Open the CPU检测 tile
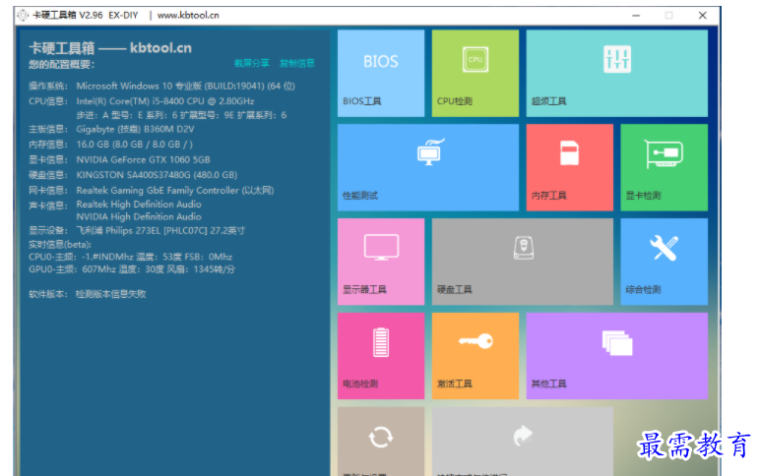Viewport: 759px width, 476px height. 474,73
